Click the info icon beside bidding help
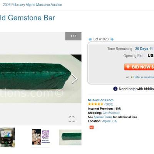 [x=115, y=89]
